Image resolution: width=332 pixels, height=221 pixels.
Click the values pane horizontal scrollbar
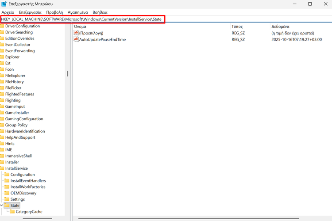189,218
